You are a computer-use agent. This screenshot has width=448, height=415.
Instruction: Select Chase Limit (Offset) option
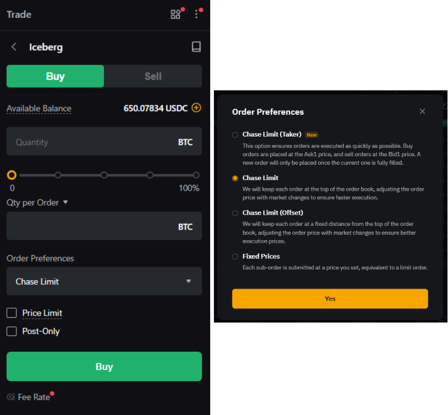tap(235, 213)
